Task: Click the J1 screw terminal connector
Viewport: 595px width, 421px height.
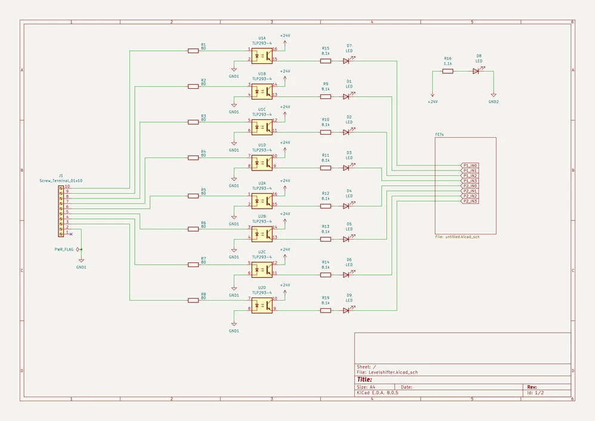Action: tap(61, 211)
